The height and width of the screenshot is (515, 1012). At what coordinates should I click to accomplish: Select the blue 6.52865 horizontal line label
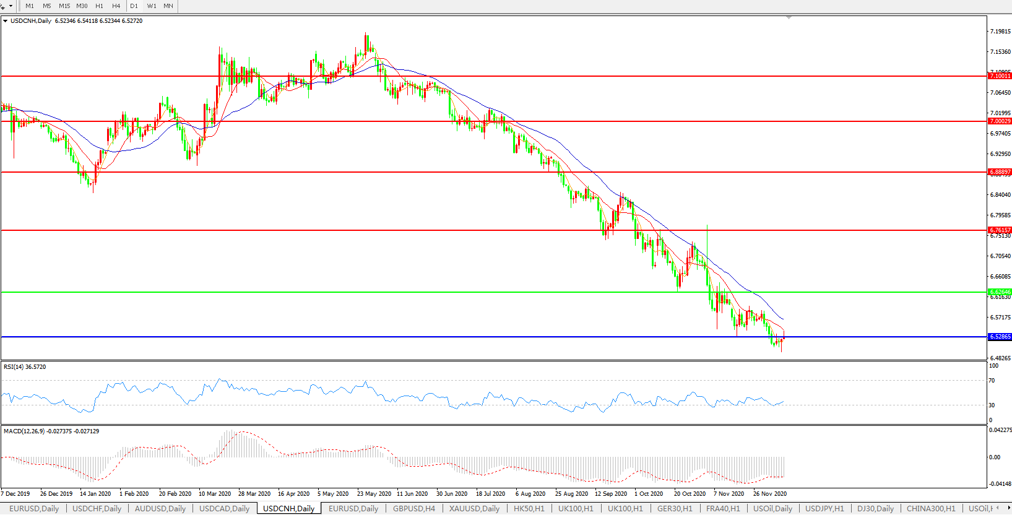click(x=1000, y=337)
